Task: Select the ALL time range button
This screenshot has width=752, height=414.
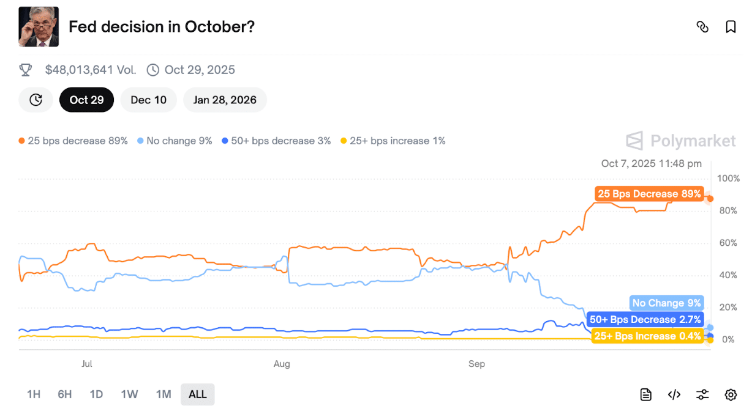Action: click(198, 394)
